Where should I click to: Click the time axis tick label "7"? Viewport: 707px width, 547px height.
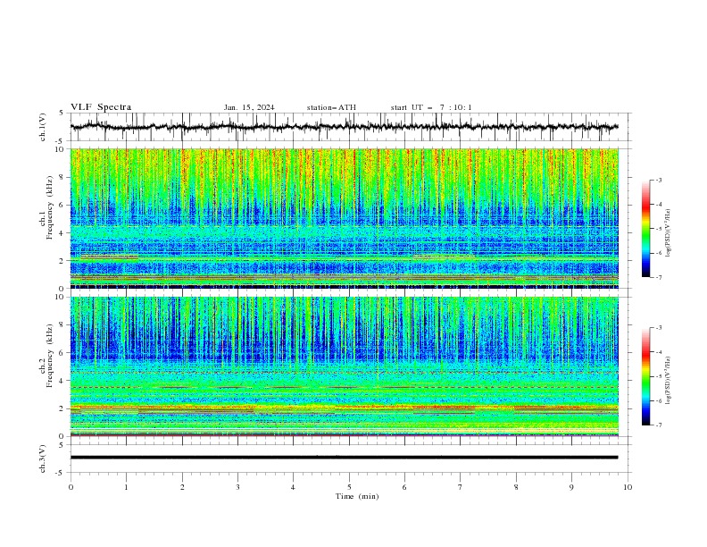coord(461,487)
